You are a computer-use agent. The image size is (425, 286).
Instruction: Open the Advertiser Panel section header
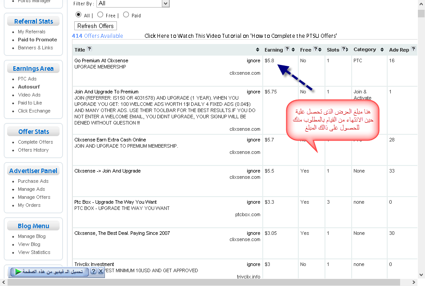tap(33, 171)
